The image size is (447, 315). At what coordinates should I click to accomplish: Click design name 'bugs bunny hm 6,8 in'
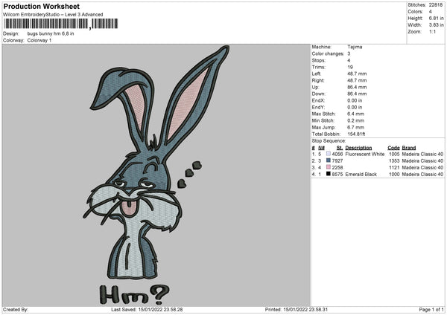click(x=51, y=33)
